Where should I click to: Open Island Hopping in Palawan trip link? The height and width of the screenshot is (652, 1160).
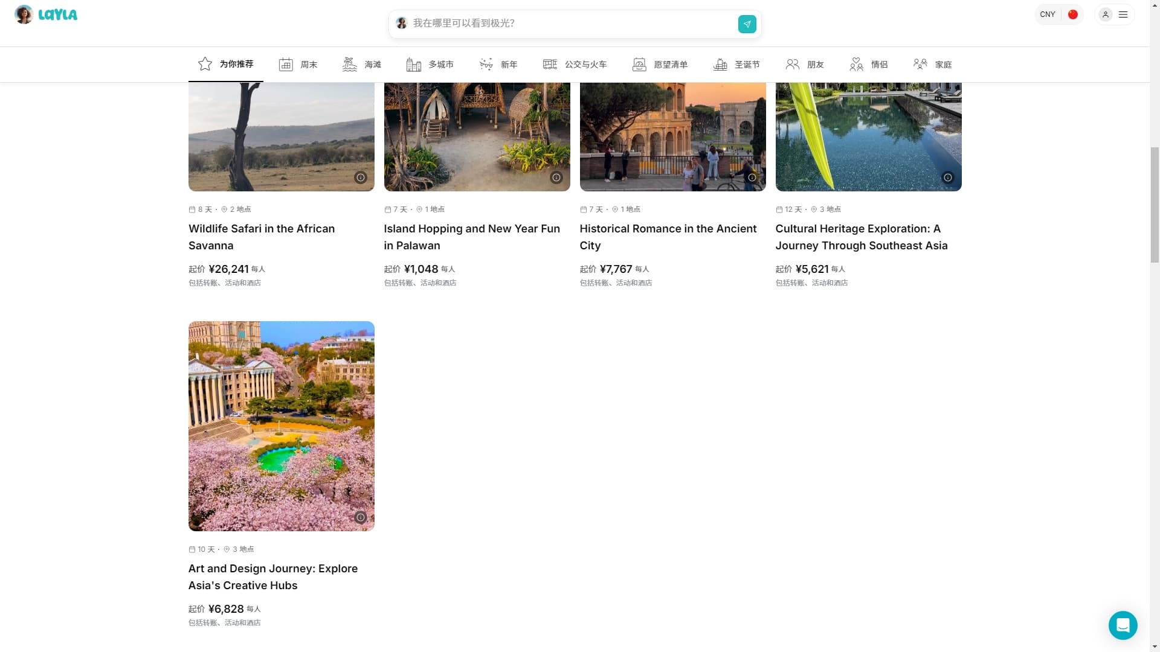472,237
